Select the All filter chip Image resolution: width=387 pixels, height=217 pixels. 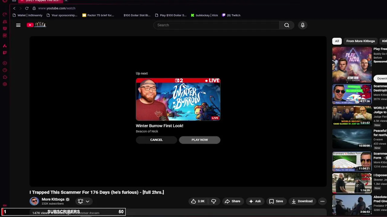point(337,41)
